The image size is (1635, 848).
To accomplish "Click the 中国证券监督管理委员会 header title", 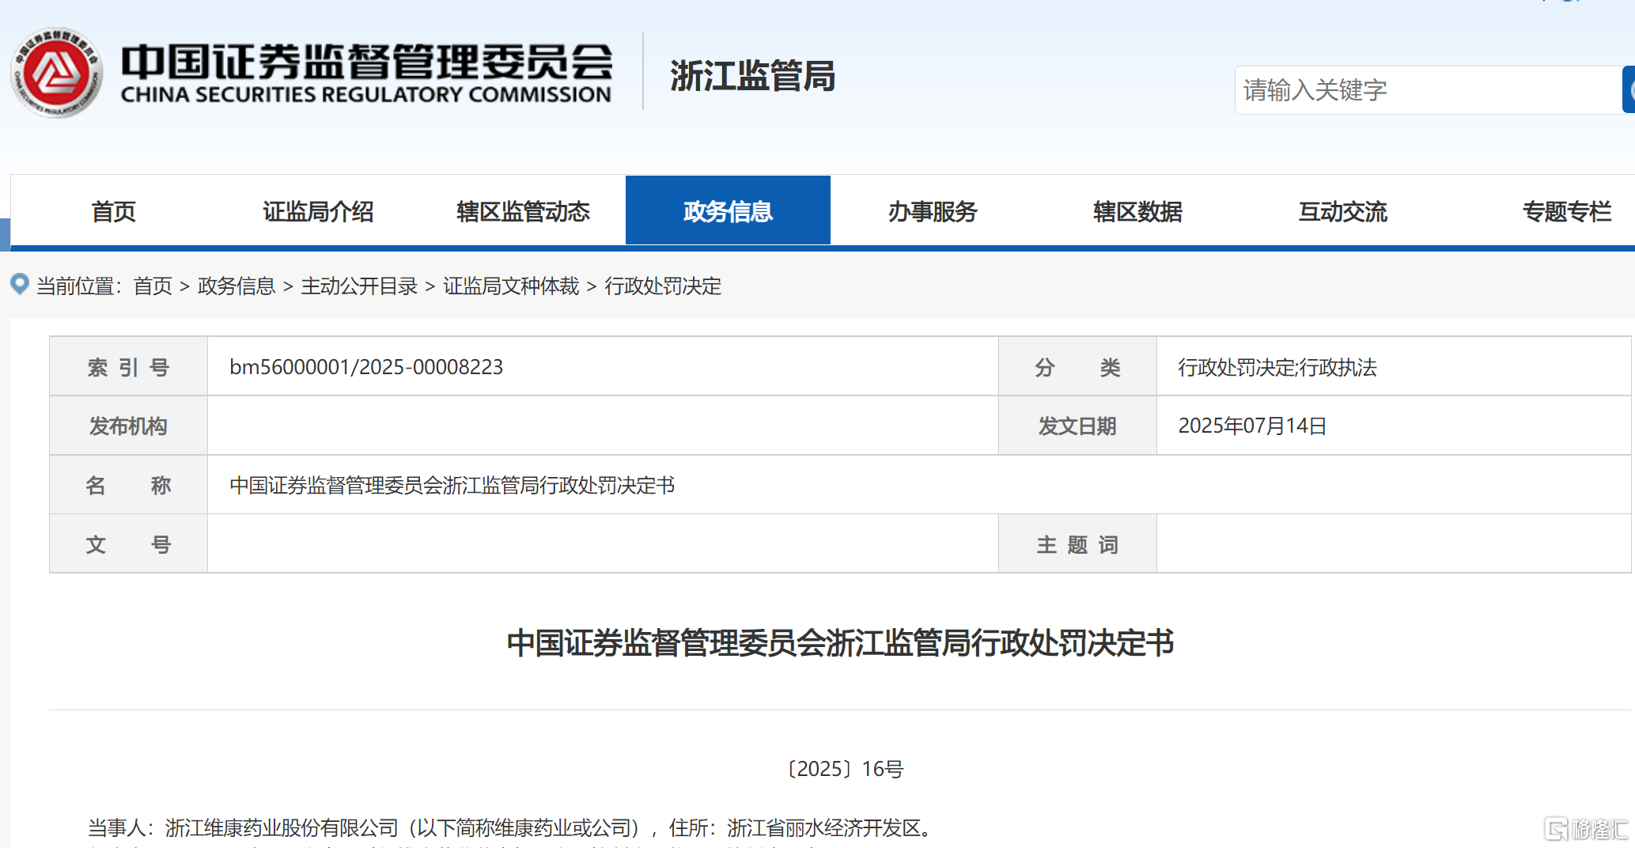I will (366, 73).
